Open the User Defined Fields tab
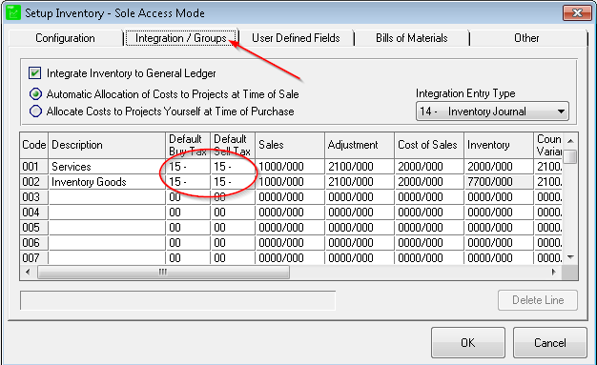The image size is (597, 365). 296,38
